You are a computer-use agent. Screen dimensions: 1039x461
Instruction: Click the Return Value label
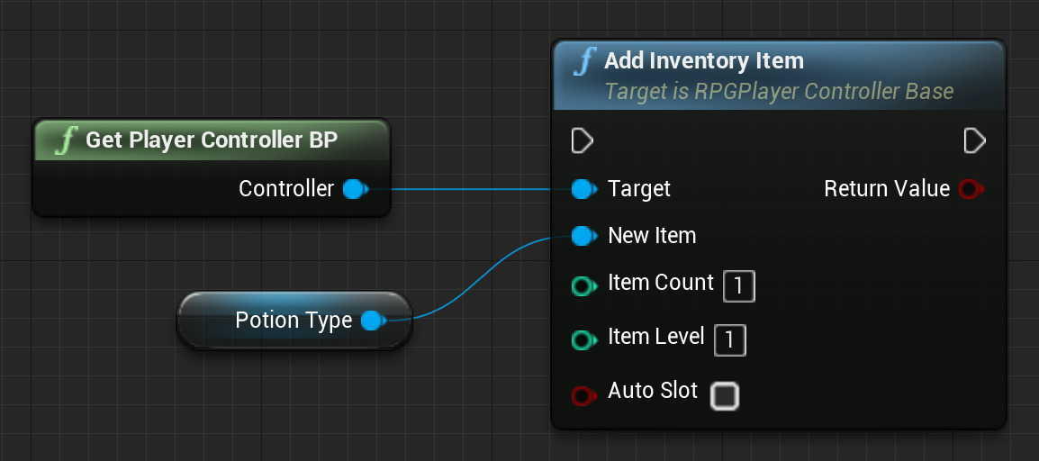[887, 189]
